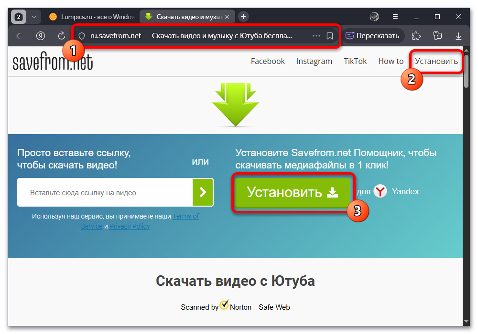
Task: Click the savefrom.net logo
Action: [x=53, y=62]
